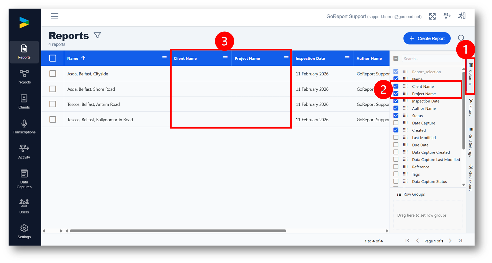The height and width of the screenshot is (263, 492).
Task: Switch to the Filters side tab
Action: 471,107
